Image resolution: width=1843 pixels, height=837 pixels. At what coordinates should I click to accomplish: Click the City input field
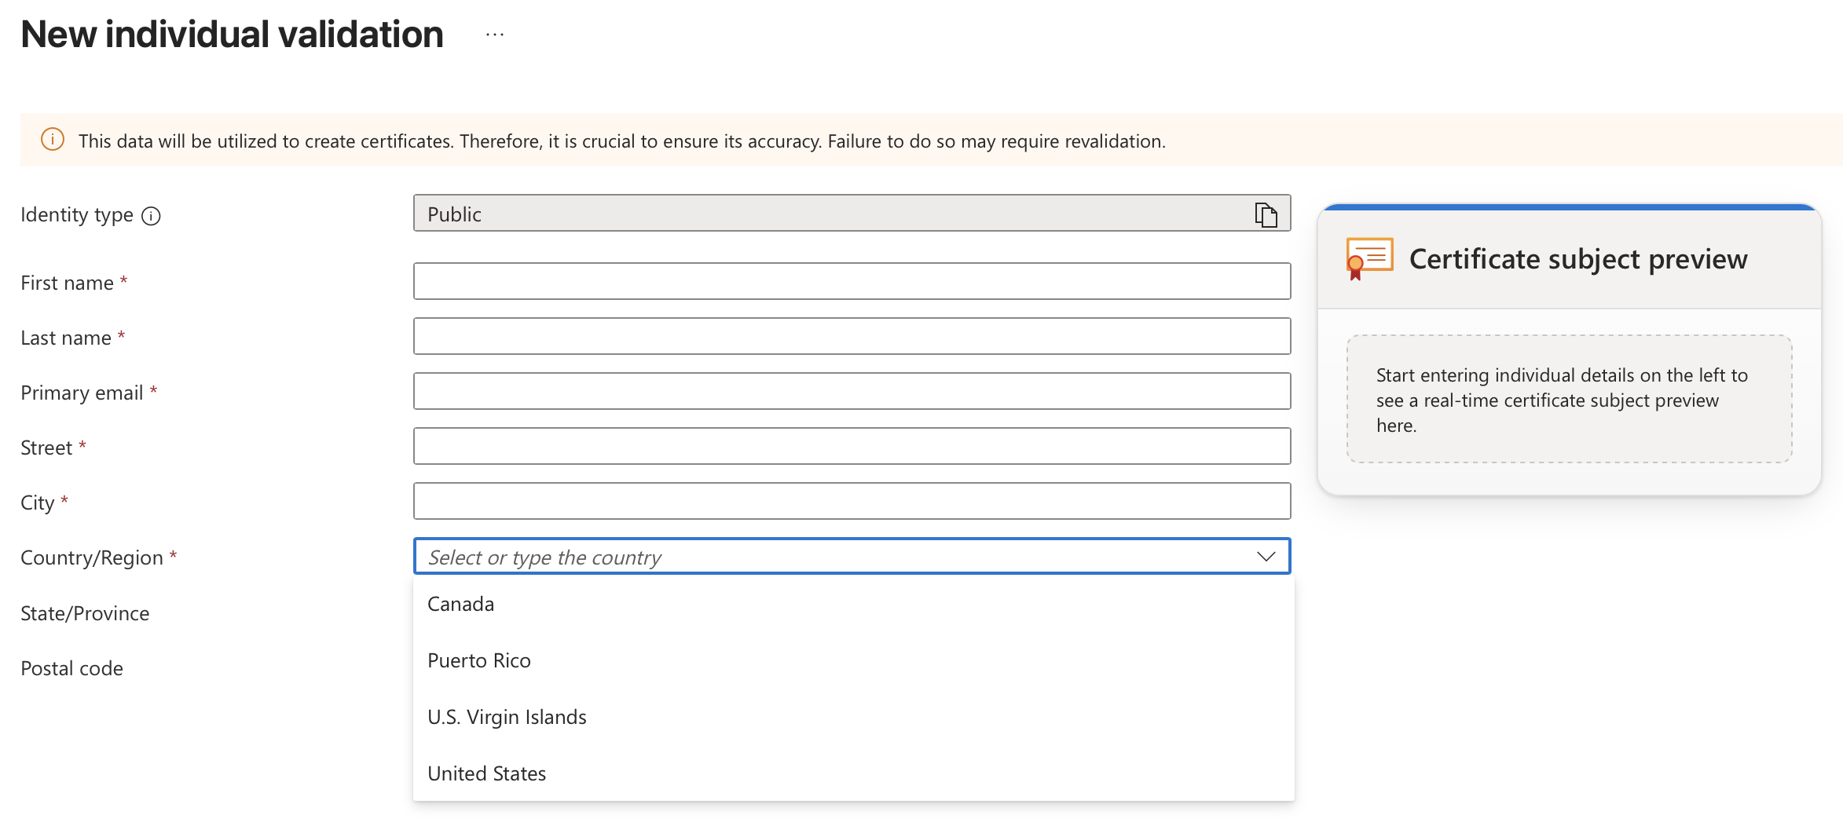[x=852, y=501]
